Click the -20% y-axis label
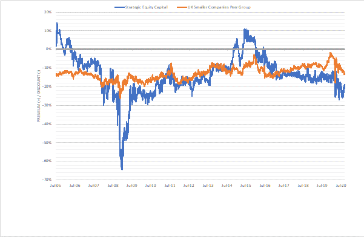This screenshot has width=364, height=237. [x=47, y=86]
